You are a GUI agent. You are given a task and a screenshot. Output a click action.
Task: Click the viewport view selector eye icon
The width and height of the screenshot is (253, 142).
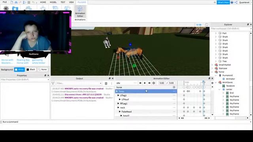click(199, 24)
